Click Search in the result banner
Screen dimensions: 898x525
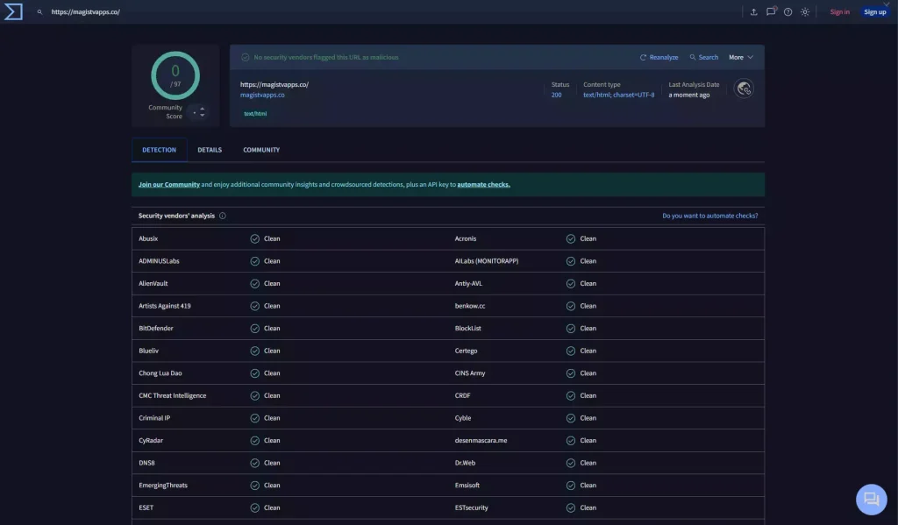tap(704, 57)
